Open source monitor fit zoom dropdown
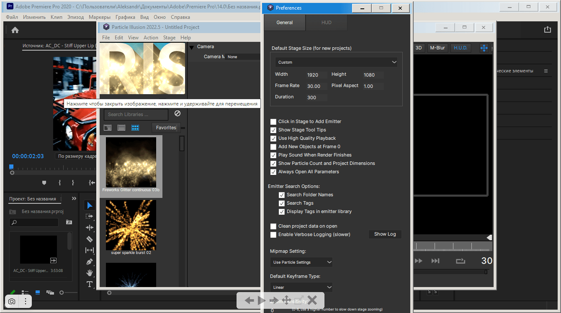Screen dimensions: 561x313 (x=76, y=156)
